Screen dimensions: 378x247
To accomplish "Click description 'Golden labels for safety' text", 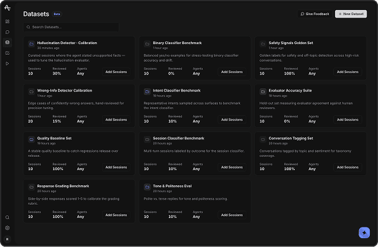I will click(309, 58).
